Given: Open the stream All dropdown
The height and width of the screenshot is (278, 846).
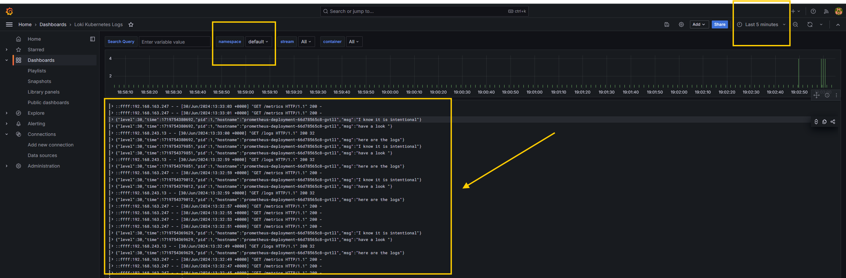Looking at the screenshot, I should click(x=306, y=42).
